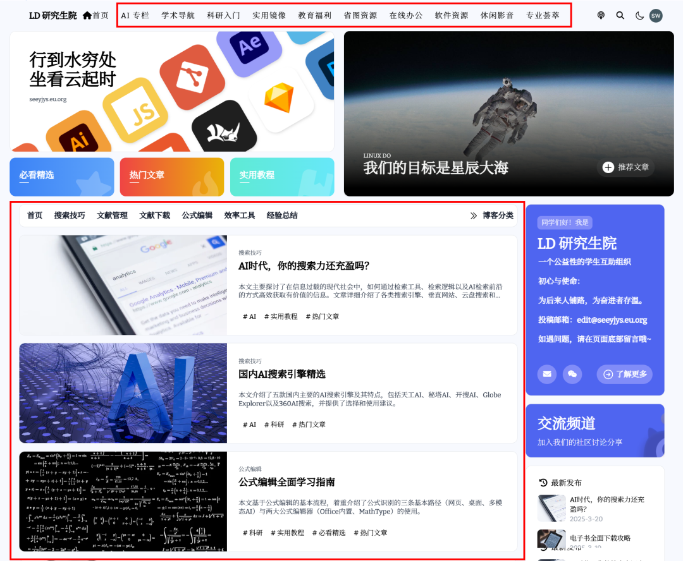Viewport: 683px width, 561px height.
Task: Click the # 必看精选 tag
Action: (x=329, y=533)
